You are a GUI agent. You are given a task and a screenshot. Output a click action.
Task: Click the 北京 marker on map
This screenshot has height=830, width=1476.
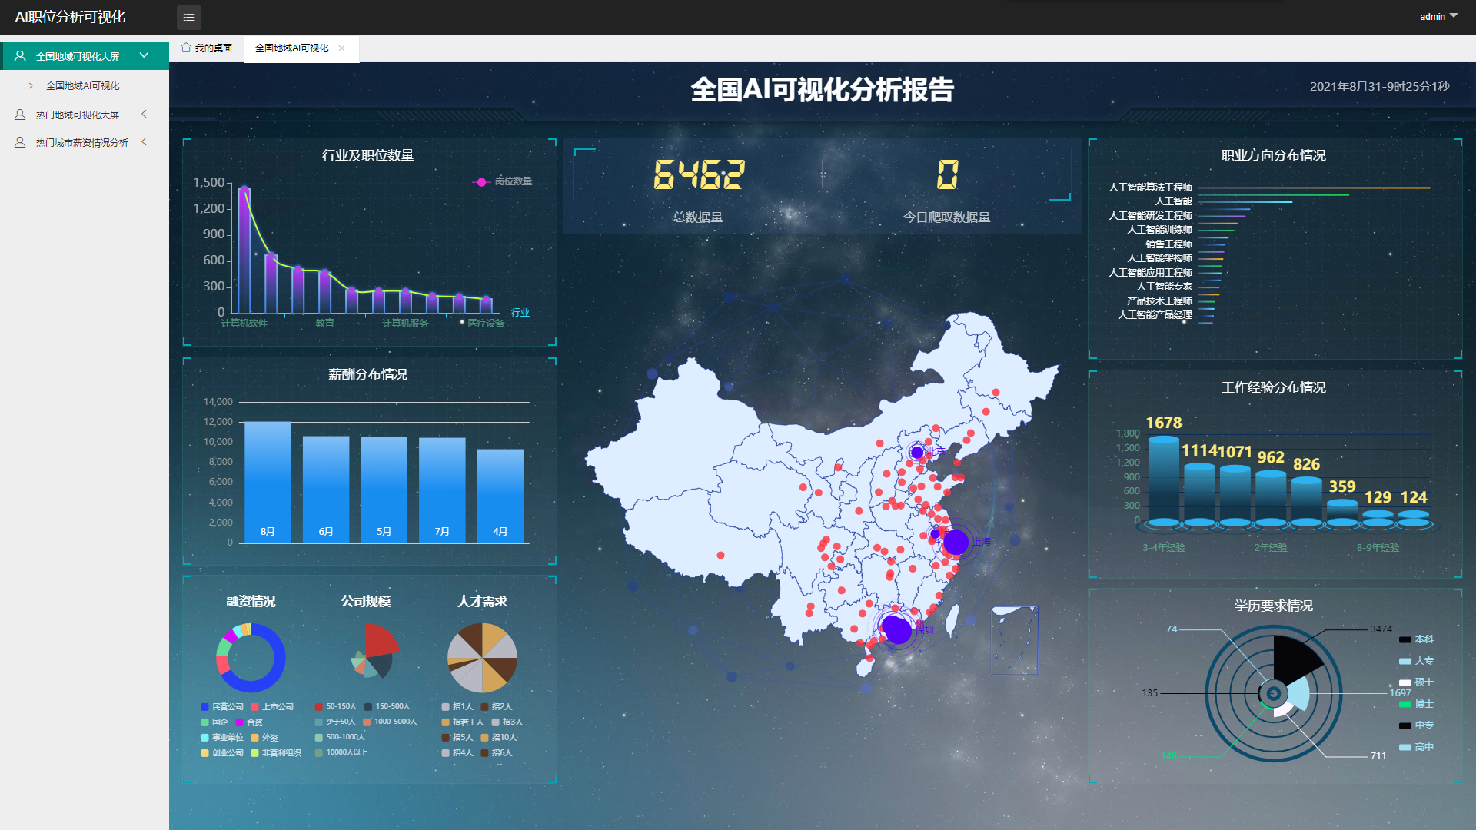(x=916, y=452)
